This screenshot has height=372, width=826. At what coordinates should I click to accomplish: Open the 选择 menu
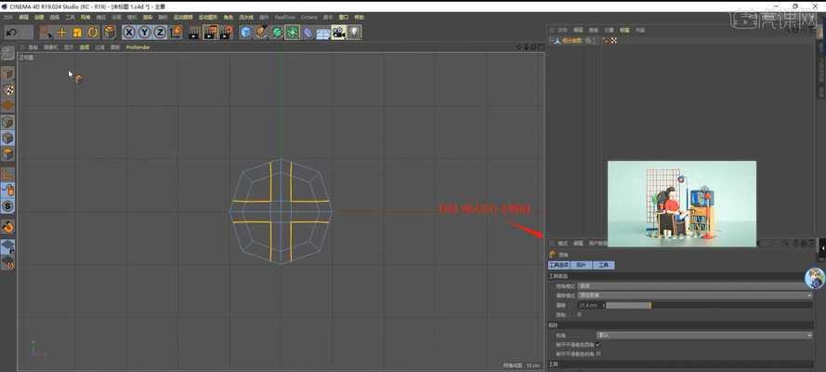54,17
